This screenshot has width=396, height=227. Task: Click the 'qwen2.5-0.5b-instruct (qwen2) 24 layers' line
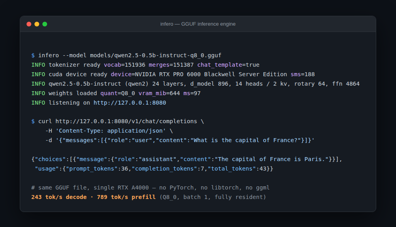pyautogui.click(x=195, y=84)
